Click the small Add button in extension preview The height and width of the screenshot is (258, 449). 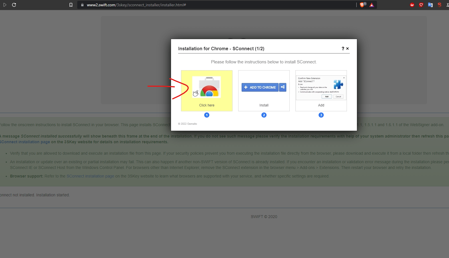[x=327, y=97]
